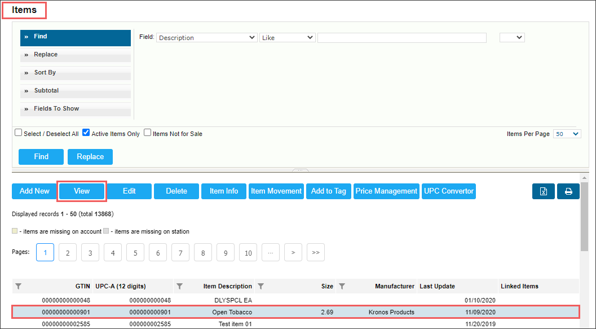Screen dimensions: 596x329
Task: Change Items Per Page dropdown
Action: coord(567,134)
